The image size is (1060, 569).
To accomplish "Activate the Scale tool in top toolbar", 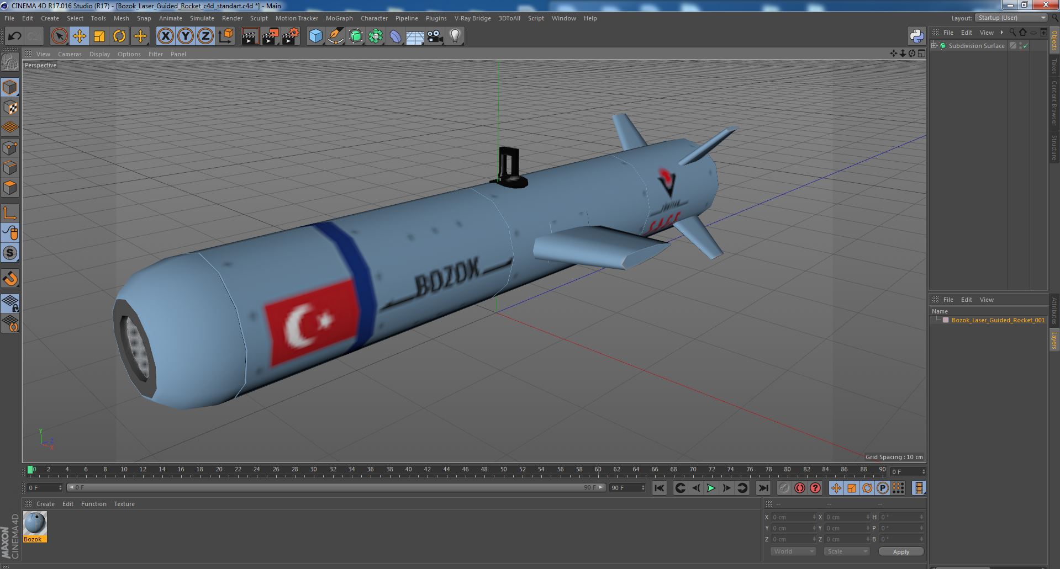I will point(99,36).
